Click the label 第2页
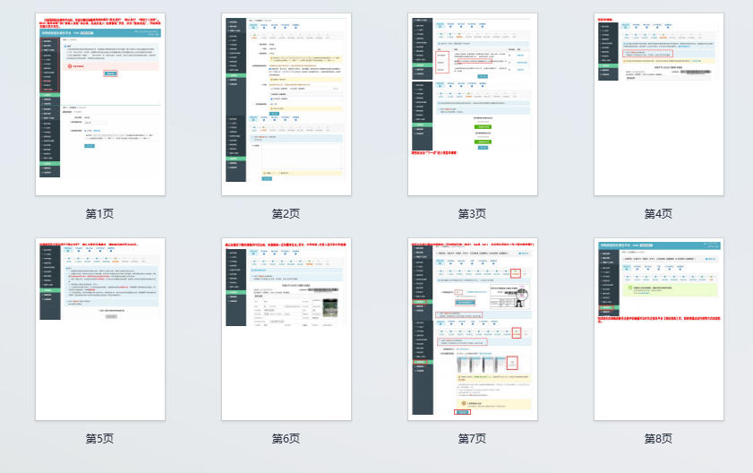753x473 pixels. click(x=287, y=214)
